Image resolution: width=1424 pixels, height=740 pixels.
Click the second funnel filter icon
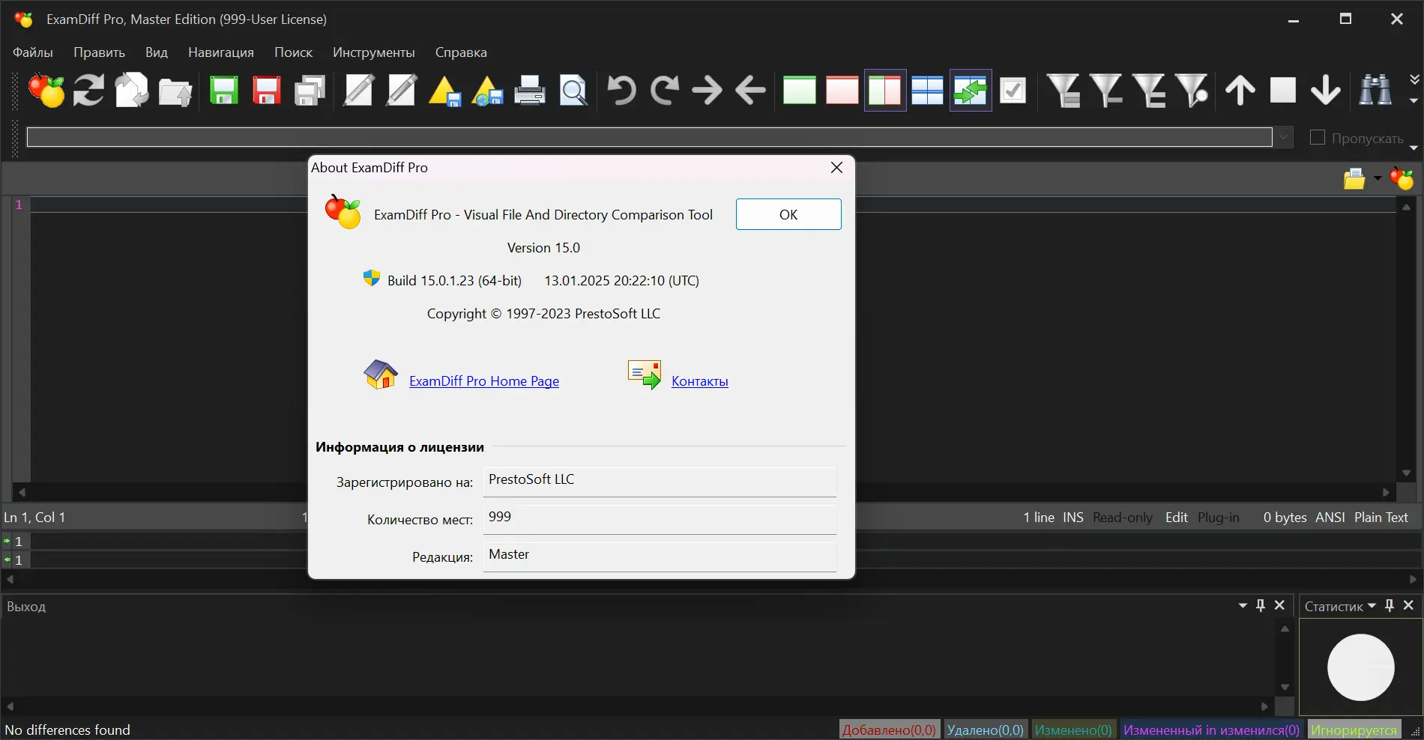[1106, 91]
